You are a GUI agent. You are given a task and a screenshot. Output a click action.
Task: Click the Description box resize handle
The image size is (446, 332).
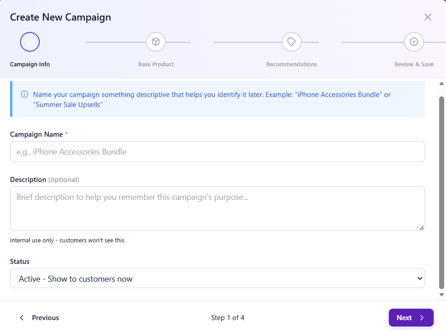[x=421, y=228]
